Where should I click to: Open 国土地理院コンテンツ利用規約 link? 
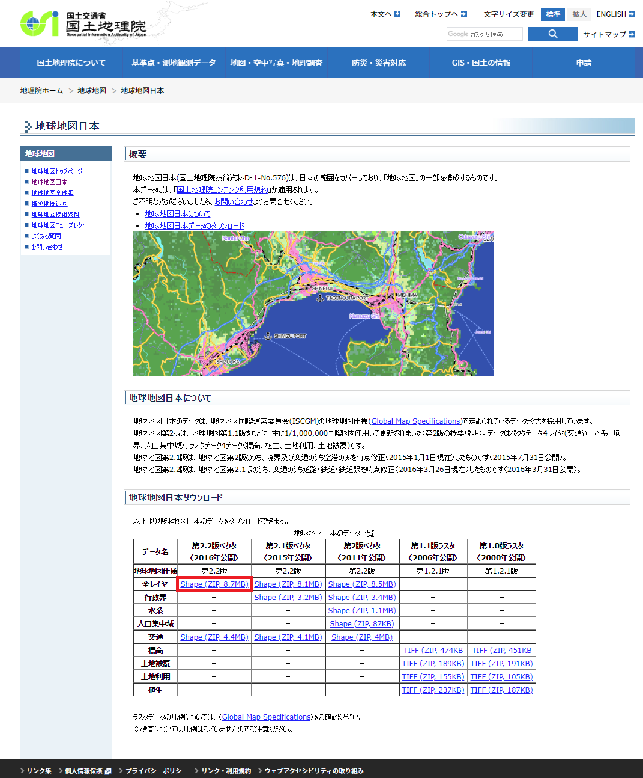[223, 190]
